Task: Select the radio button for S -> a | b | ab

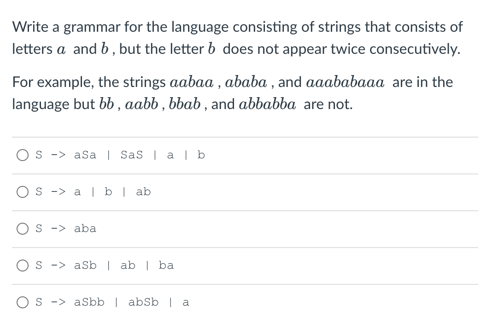Action: [x=23, y=192]
